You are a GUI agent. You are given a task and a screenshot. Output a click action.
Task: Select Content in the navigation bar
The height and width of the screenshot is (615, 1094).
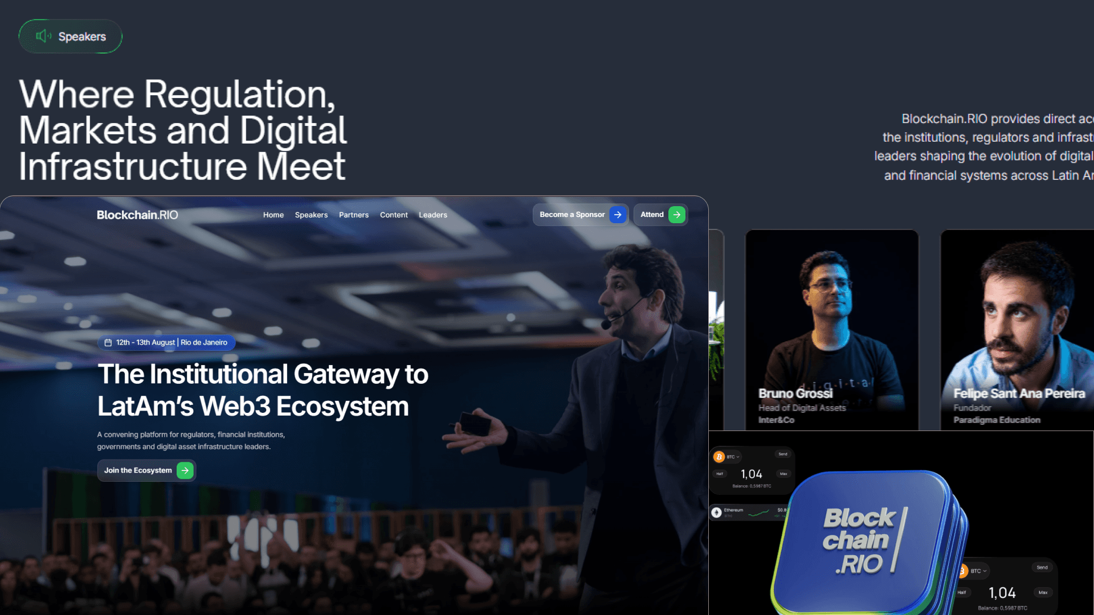(394, 215)
